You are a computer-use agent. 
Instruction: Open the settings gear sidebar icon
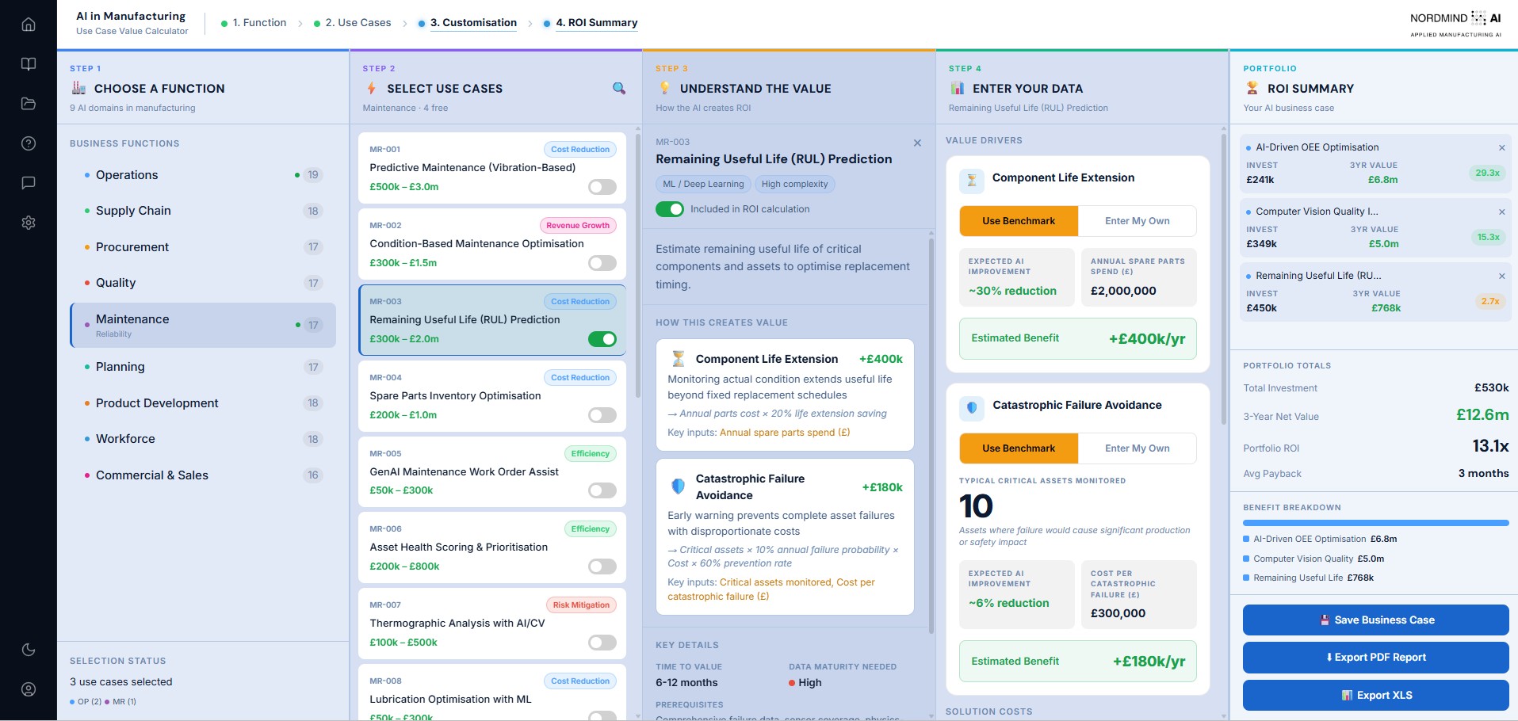[x=29, y=223]
